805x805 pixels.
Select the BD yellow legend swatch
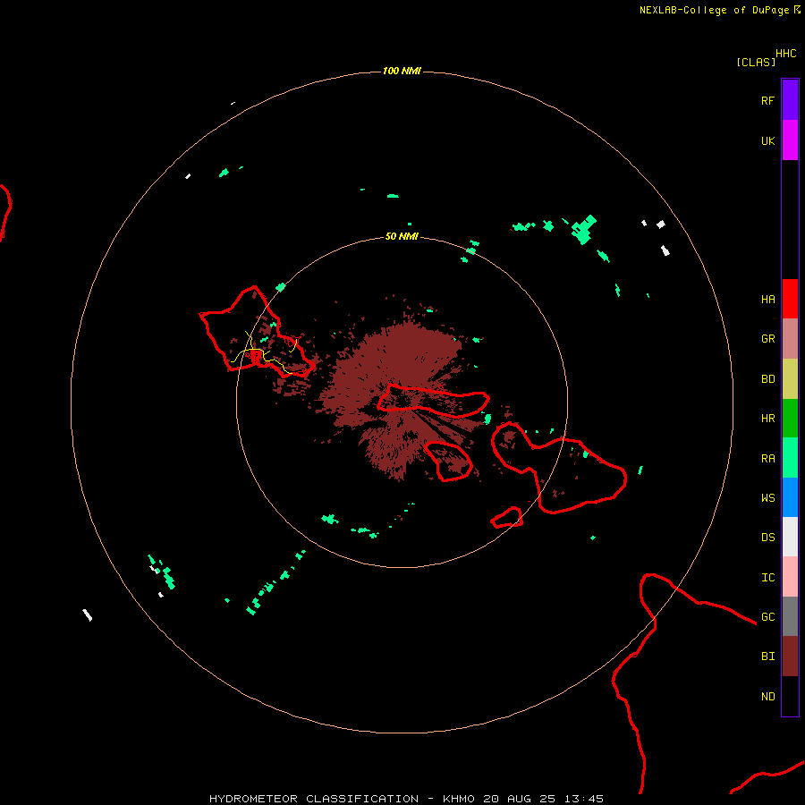[790, 379]
